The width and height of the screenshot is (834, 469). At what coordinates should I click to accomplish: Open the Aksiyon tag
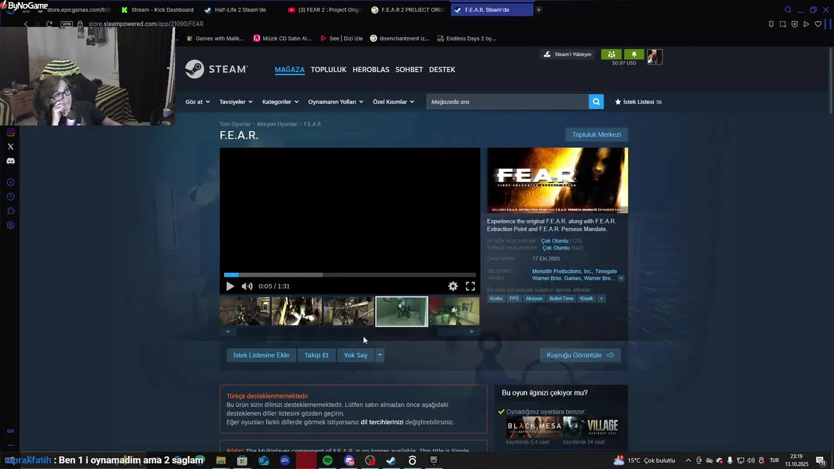pos(534,298)
